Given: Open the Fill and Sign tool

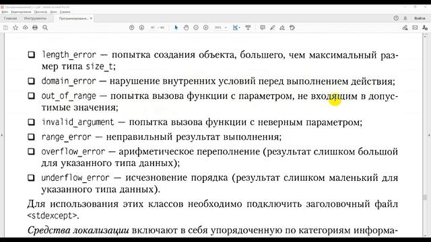Looking at the screenshot, I should tap(282, 28).
